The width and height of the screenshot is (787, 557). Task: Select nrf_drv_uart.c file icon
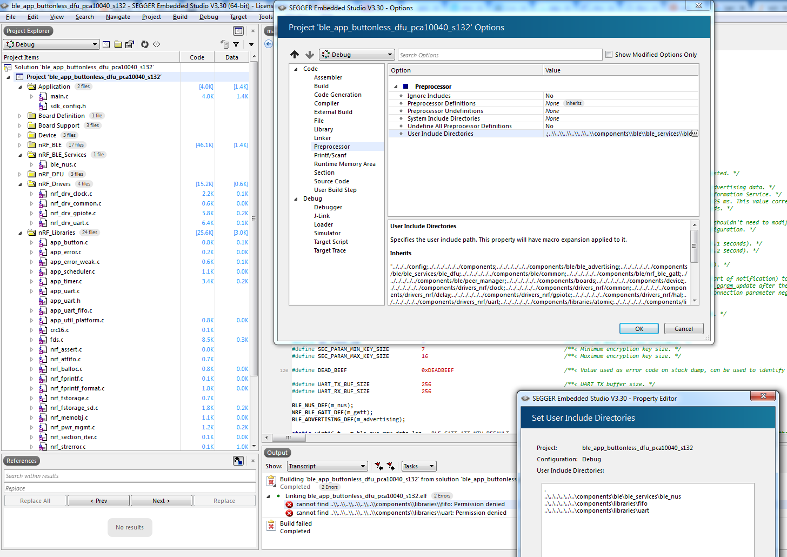pyautogui.click(x=43, y=223)
